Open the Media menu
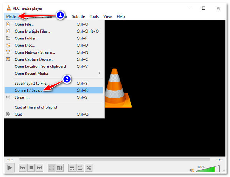 coord(11,16)
